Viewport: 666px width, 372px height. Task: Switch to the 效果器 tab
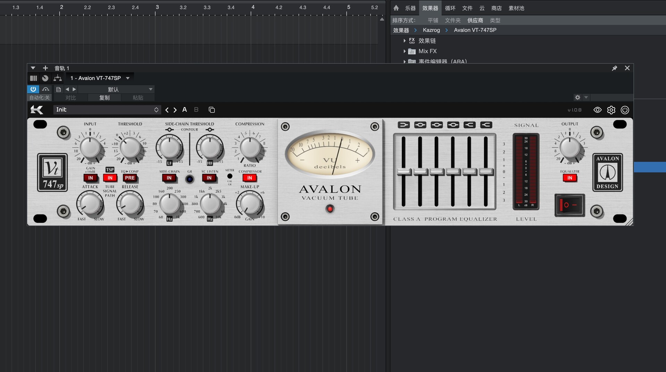pos(430,8)
